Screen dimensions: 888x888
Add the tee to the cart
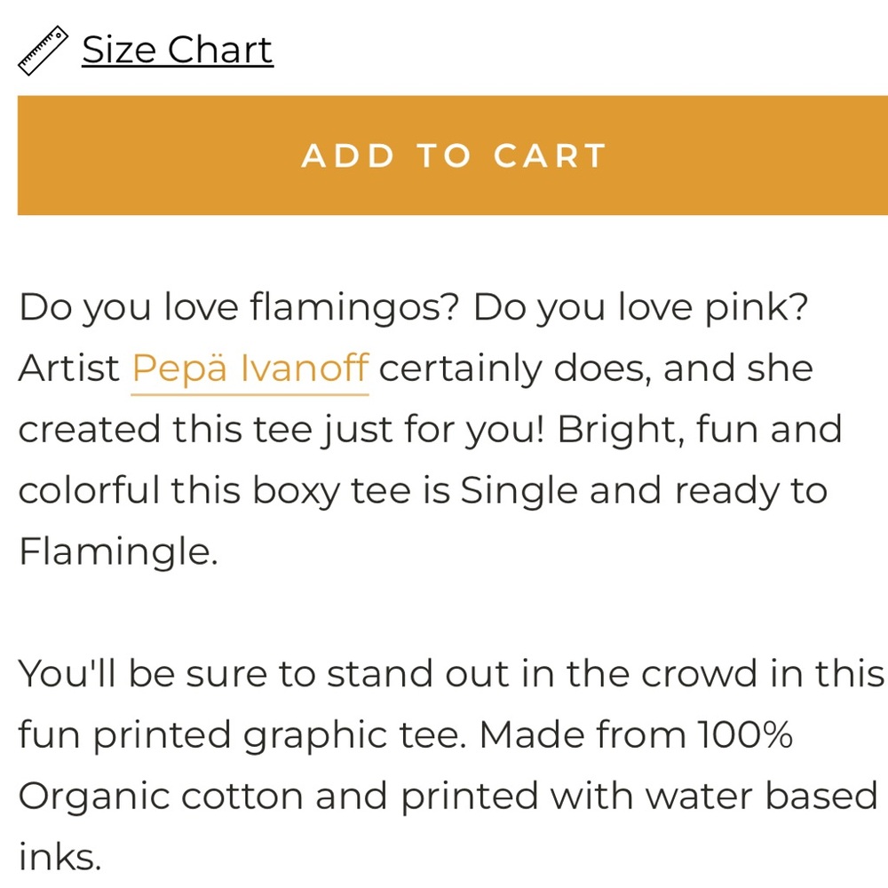click(453, 155)
